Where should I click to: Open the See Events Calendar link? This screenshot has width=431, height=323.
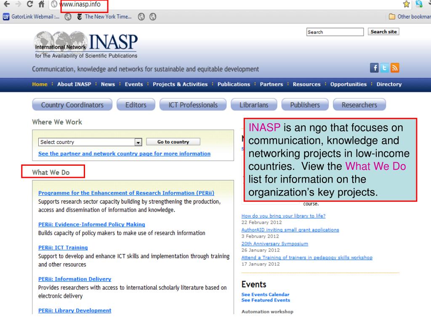coord(265,294)
